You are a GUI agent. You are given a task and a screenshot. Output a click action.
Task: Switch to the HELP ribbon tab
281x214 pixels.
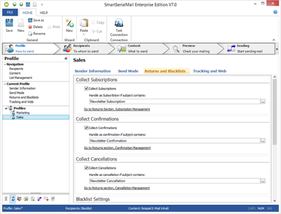(44, 13)
